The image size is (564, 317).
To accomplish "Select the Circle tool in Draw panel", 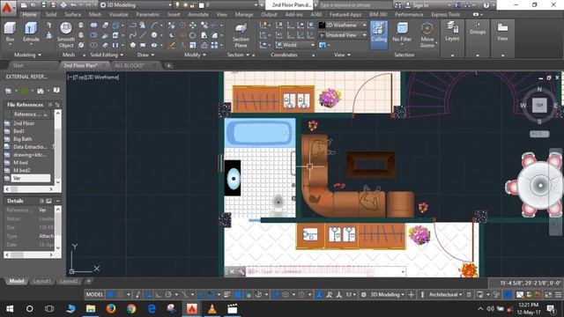I will click(x=154, y=35).
